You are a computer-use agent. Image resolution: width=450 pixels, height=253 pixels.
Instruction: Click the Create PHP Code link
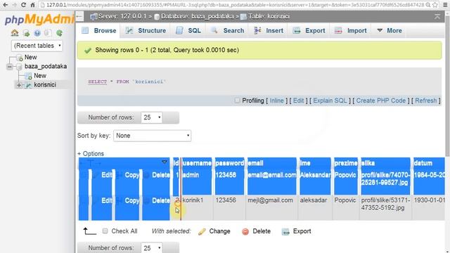381,100
